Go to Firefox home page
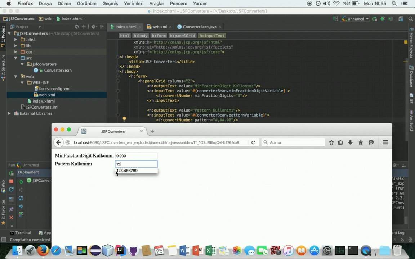The height and width of the screenshot is (259, 415). coord(361,142)
